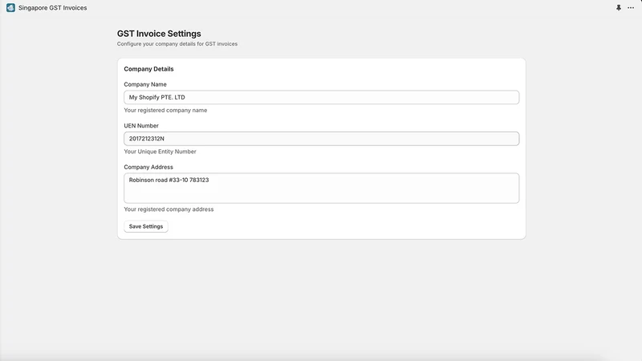Click the 'Your registered company name' hint
This screenshot has height=361, width=642.
(165, 110)
